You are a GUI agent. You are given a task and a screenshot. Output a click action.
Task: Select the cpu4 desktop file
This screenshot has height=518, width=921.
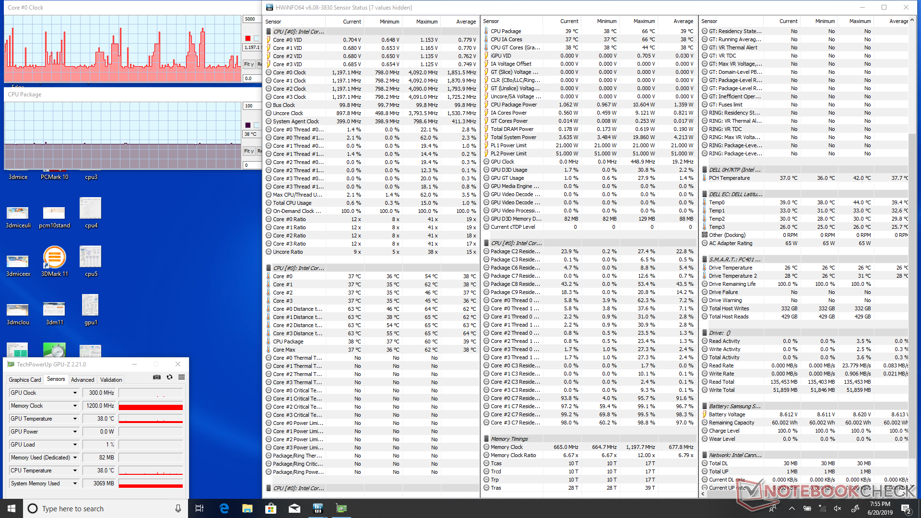coord(91,213)
